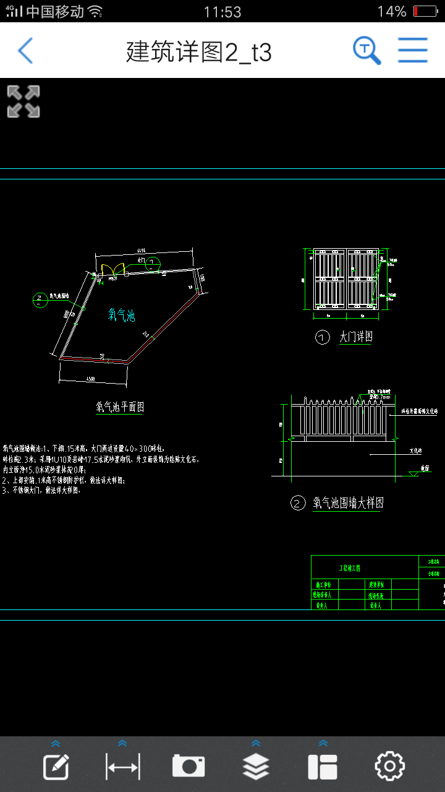Go back using the arrow
445x792 pixels.
pos(25,51)
